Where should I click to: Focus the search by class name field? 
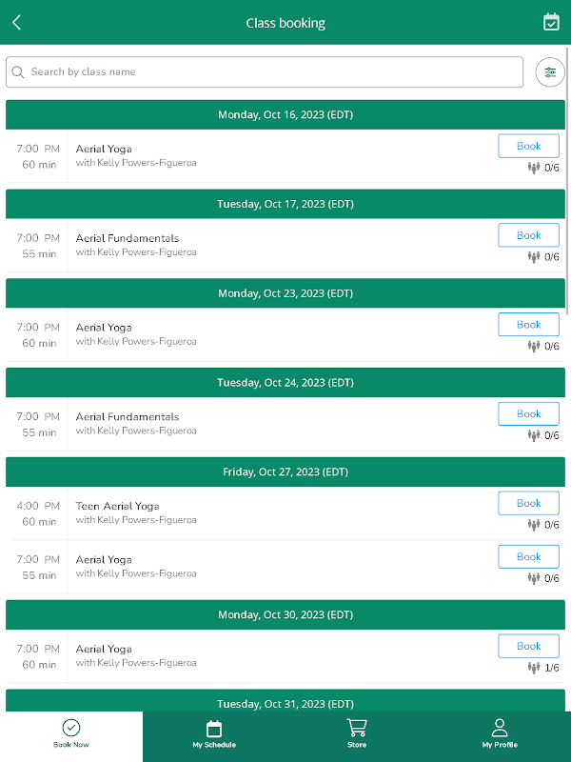(x=271, y=72)
